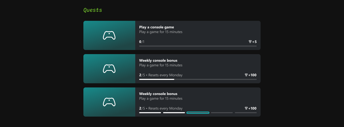The height and width of the screenshot is (127, 344).
Task: Click the +100 trophy reward on middle quest card
Action: pyautogui.click(x=250, y=75)
